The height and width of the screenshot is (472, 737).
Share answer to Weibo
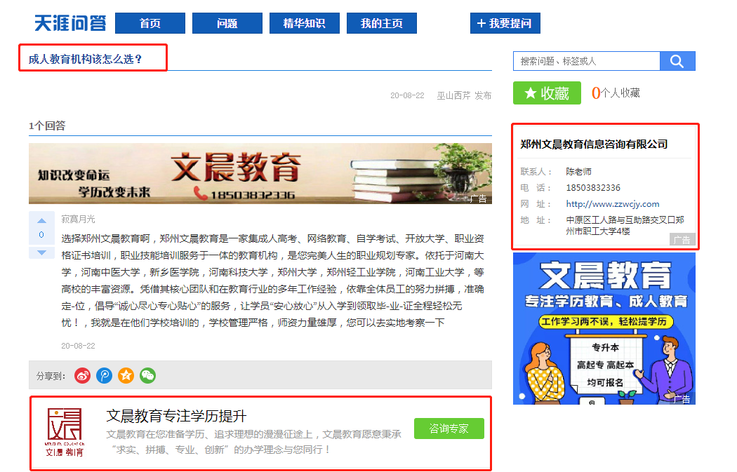click(83, 376)
